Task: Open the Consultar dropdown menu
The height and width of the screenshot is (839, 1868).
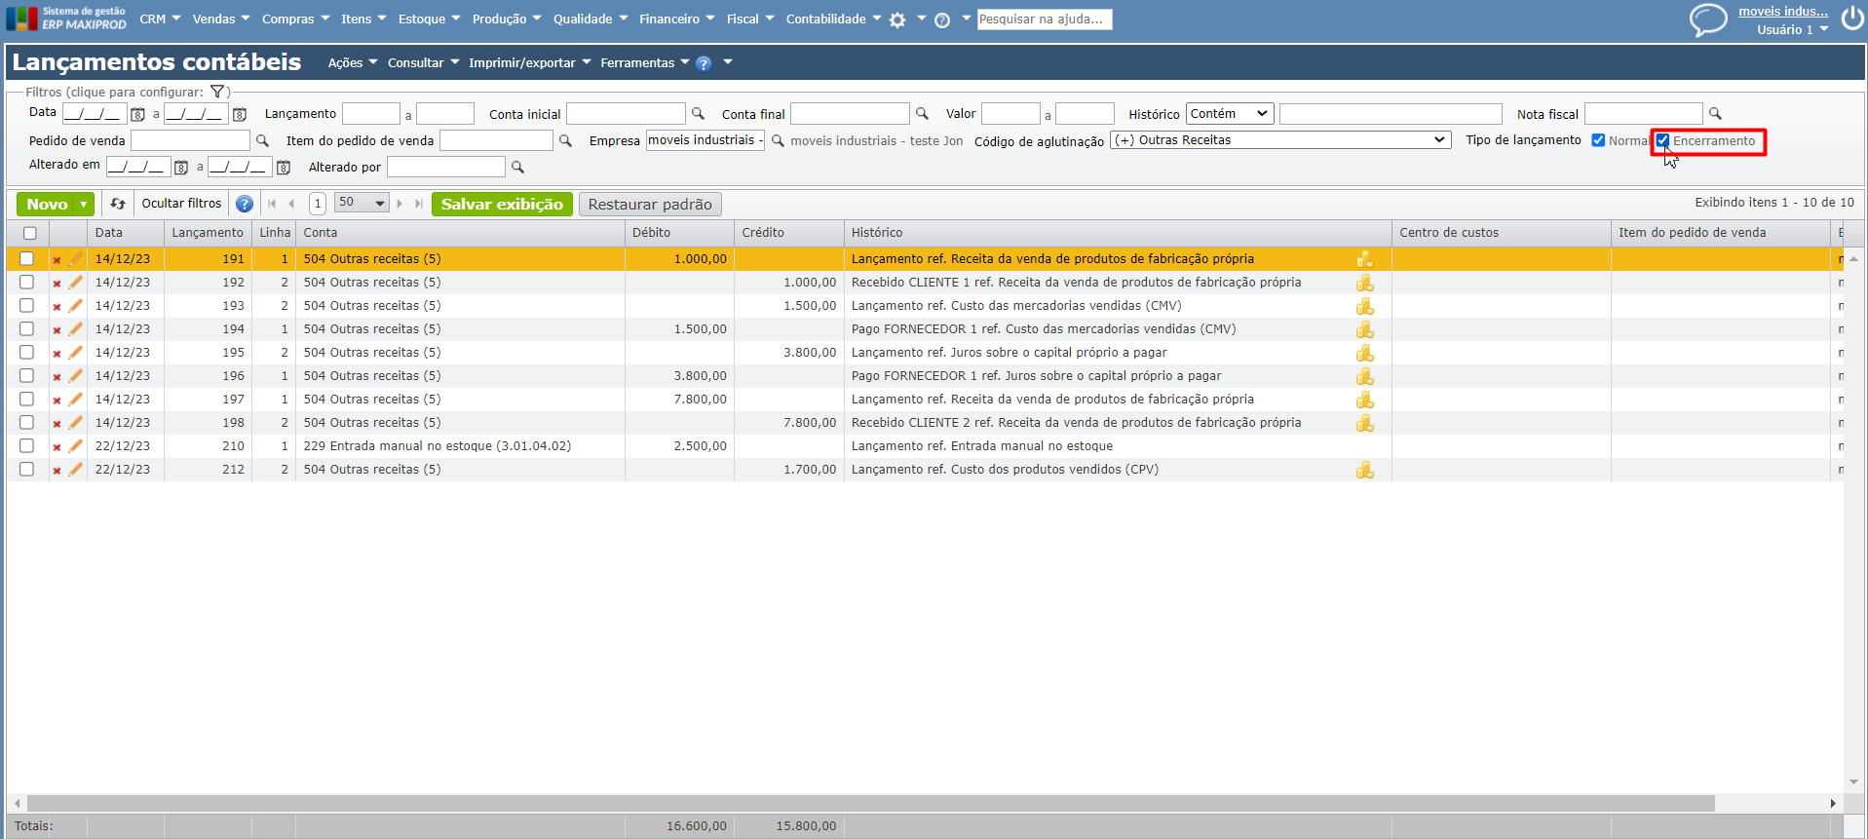Action: [423, 63]
